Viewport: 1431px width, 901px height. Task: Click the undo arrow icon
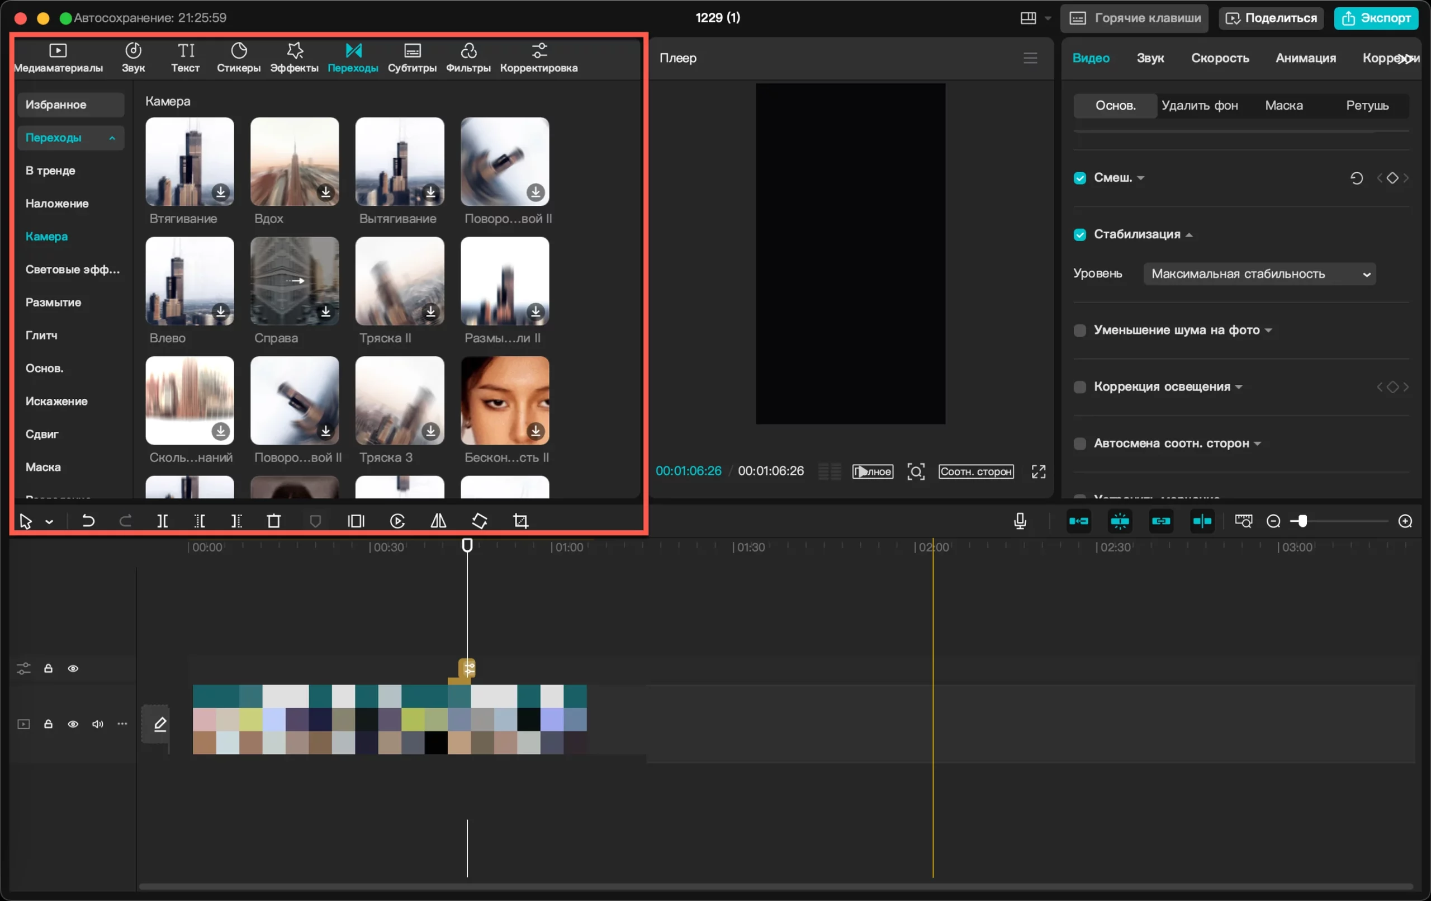pyautogui.click(x=88, y=521)
